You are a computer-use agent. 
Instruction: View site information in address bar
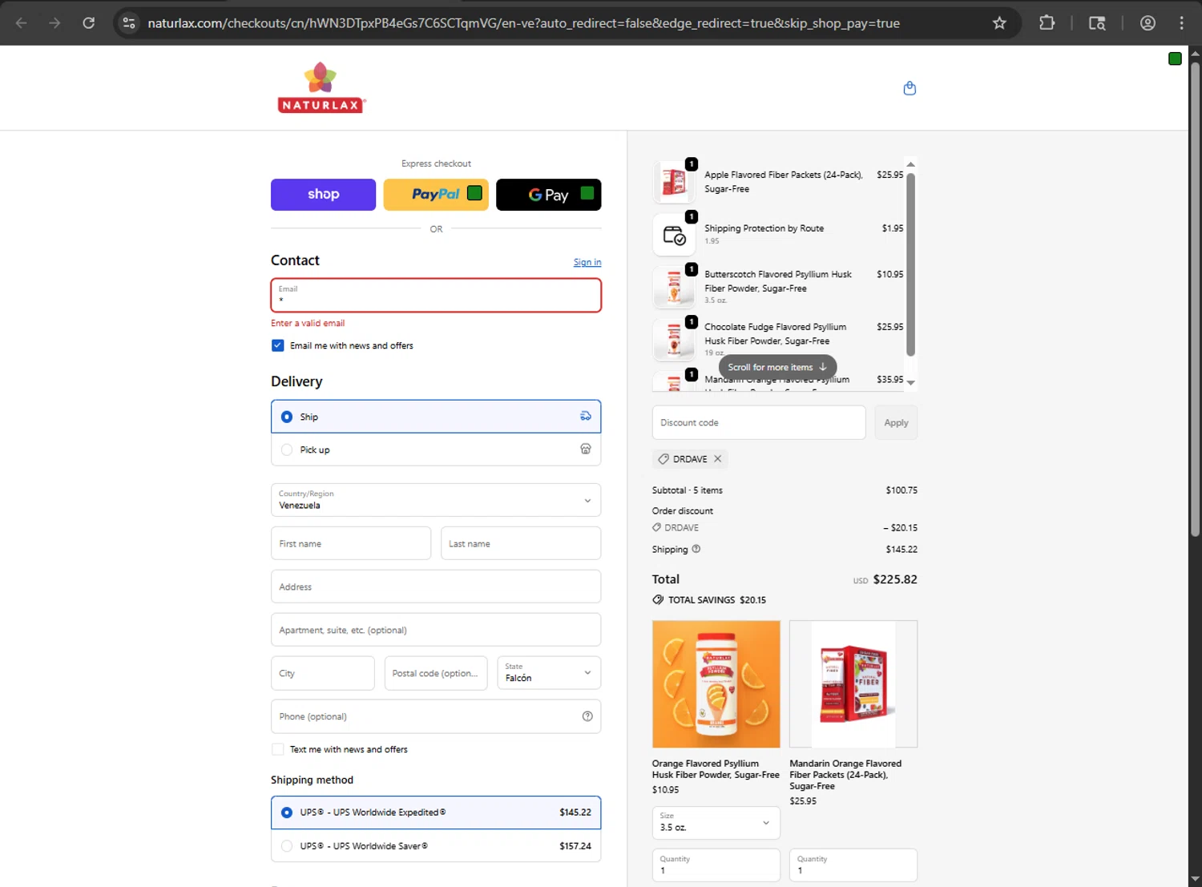pyautogui.click(x=129, y=23)
